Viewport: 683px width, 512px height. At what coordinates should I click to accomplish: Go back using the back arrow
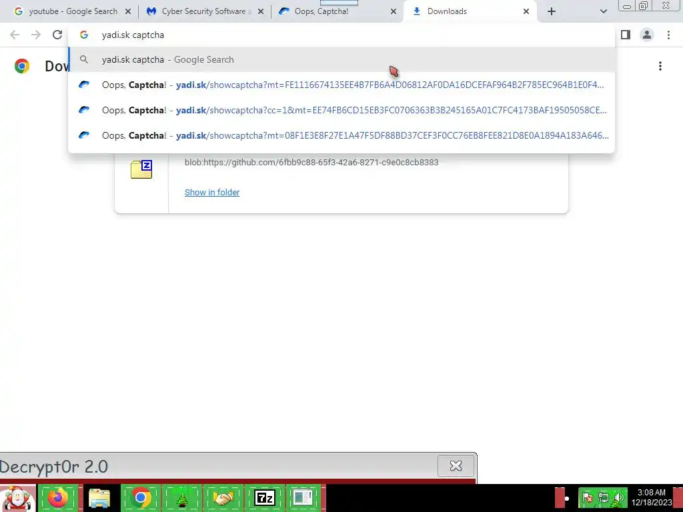tap(15, 35)
